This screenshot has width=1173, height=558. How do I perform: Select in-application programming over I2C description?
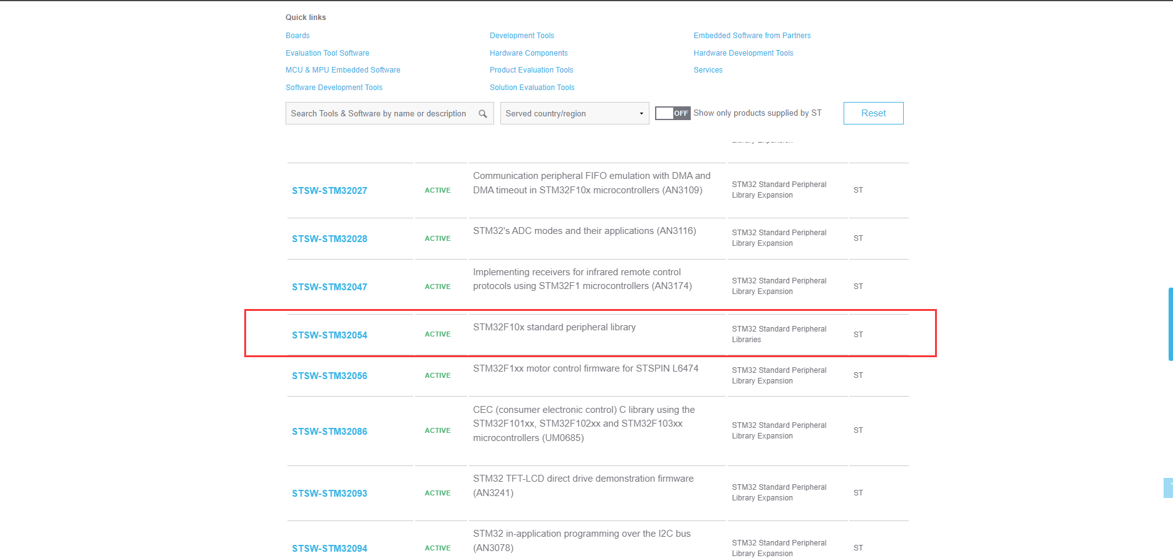point(582,540)
